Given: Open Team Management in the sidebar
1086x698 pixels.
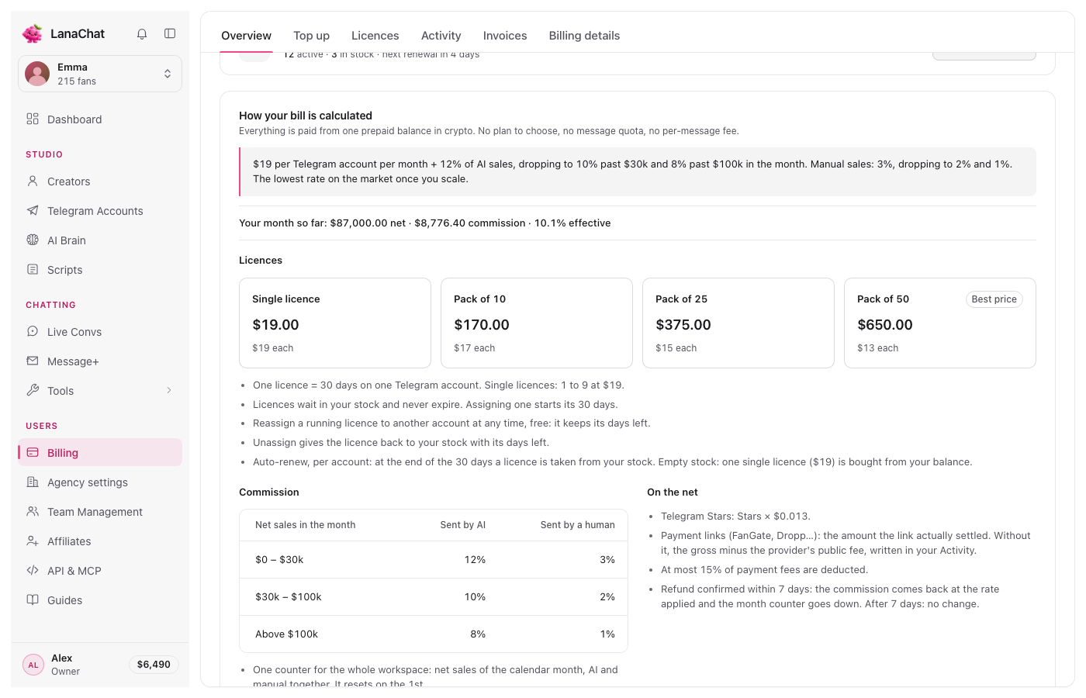Looking at the screenshot, I should pos(100,512).
